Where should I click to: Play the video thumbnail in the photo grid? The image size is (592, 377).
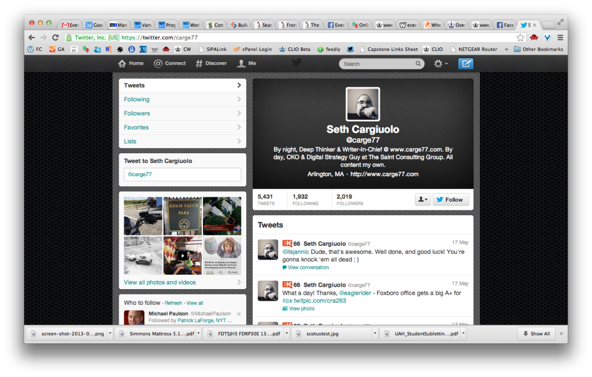click(183, 256)
